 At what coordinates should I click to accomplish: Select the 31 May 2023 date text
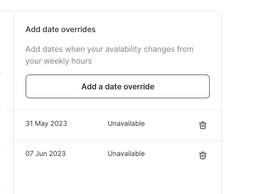[x=46, y=123]
